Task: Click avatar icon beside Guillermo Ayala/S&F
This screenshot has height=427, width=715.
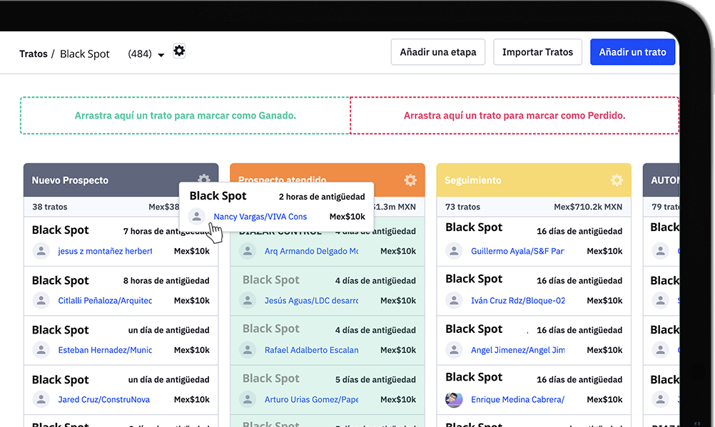Action: click(454, 251)
